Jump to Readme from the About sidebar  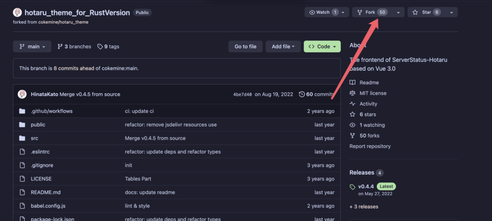tap(364, 83)
